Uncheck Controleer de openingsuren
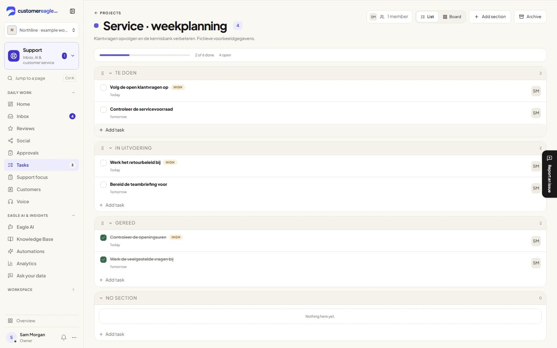This screenshot has width=557, height=348. click(103, 238)
